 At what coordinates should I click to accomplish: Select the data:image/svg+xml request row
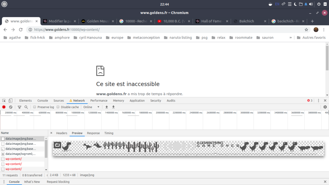pyautogui.click(x=22, y=154)
